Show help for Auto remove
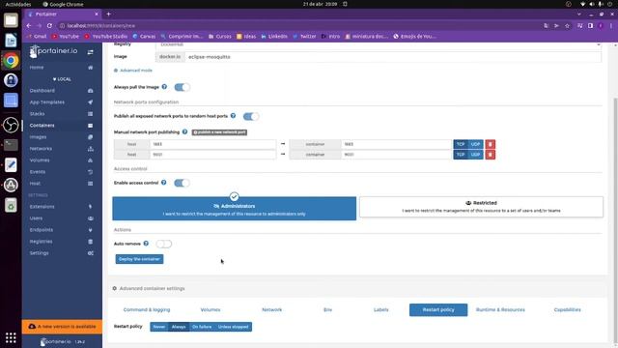Viewport: 618px width, 348px height. 146,244
